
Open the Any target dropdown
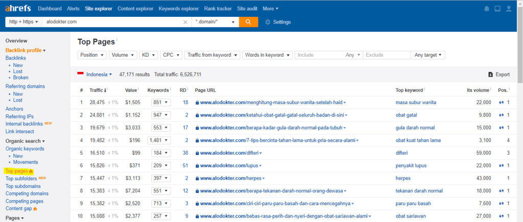428,55
